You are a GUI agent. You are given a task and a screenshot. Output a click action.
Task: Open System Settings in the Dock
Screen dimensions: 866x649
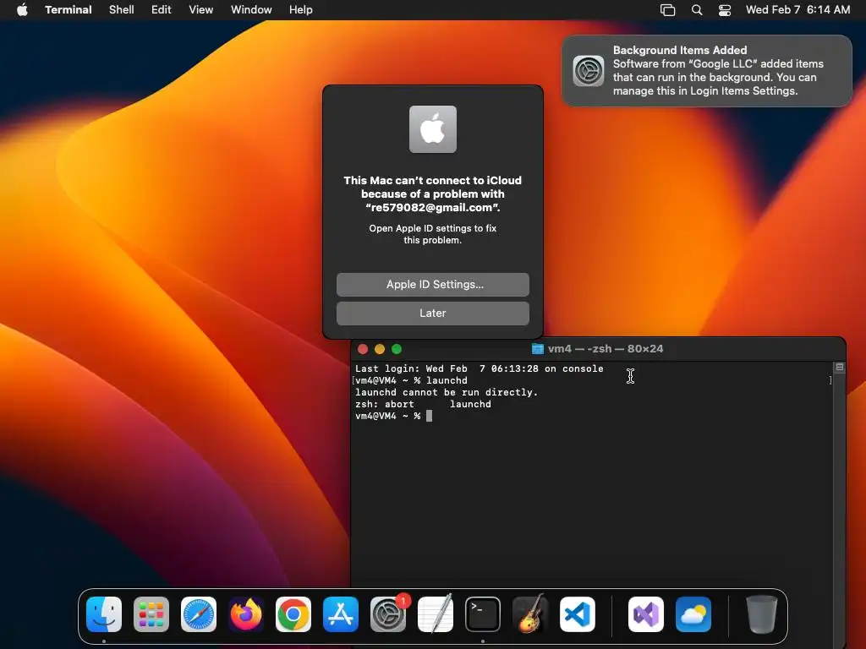click(x=388, y=614)
